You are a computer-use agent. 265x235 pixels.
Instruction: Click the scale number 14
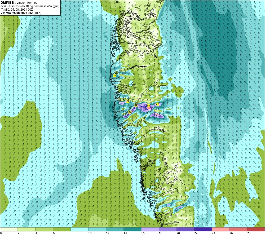click(x=125, y=233)
